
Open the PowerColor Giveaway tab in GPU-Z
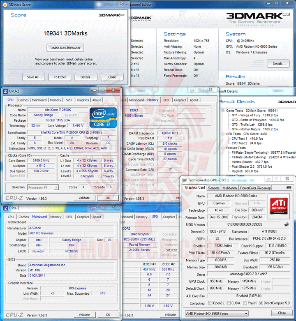pyautogui.click(x=255, y=188)
